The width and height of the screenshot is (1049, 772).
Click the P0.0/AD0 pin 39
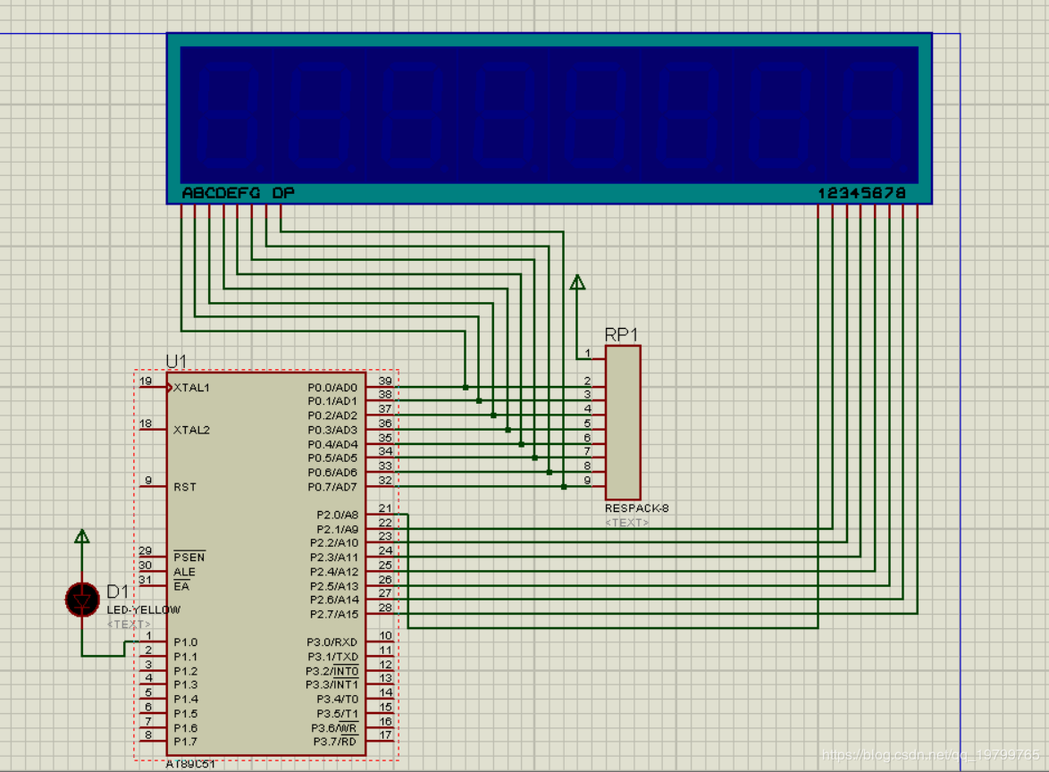[x=380, y=386]
